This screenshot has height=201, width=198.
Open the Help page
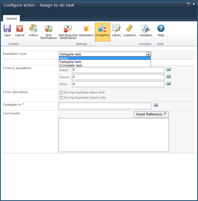click(x=161, y=31)
